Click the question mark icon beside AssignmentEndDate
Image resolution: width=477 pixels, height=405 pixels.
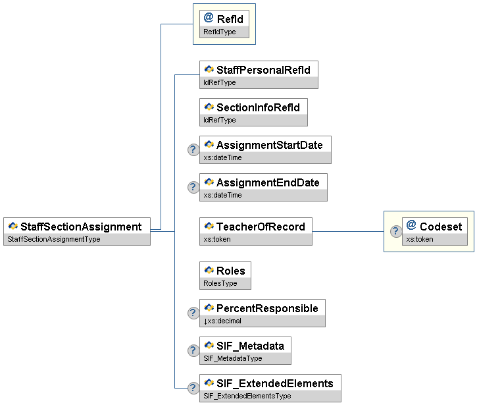193,188
